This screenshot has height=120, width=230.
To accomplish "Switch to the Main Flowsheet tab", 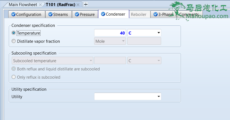I will (x=23, y=5).
